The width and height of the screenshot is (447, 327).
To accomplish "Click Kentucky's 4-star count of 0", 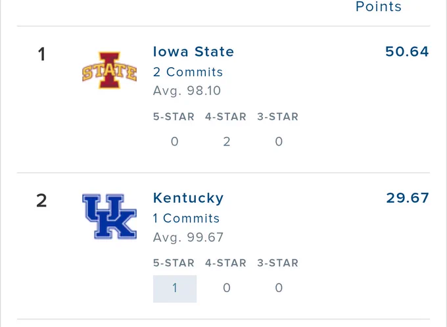I will point(227,288).
